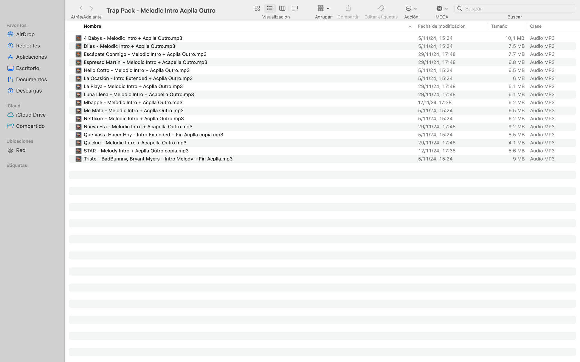Viewport: 580px width, 362px height.
Task: Open AirDrop in the sidebar
Action: [x=25, y=34]
